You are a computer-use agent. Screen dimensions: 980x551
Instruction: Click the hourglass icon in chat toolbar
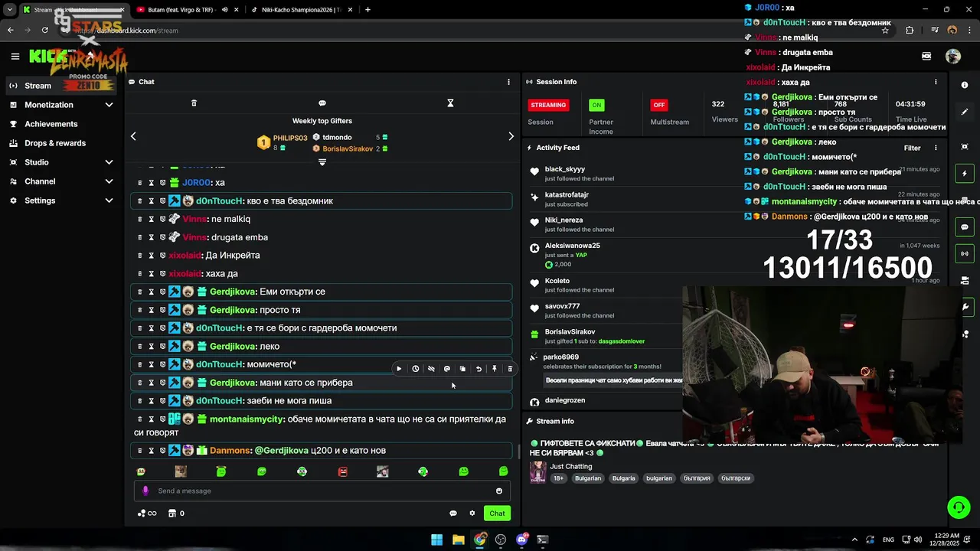450,103
